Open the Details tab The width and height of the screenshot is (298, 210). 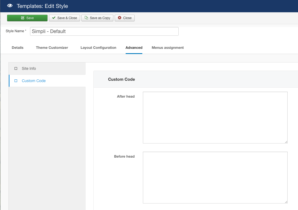coord(17,48)
